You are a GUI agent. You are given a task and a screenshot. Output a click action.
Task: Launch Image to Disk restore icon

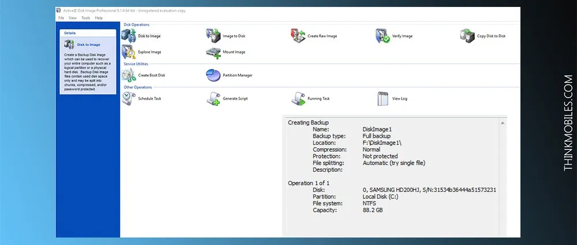click(213, 36)
